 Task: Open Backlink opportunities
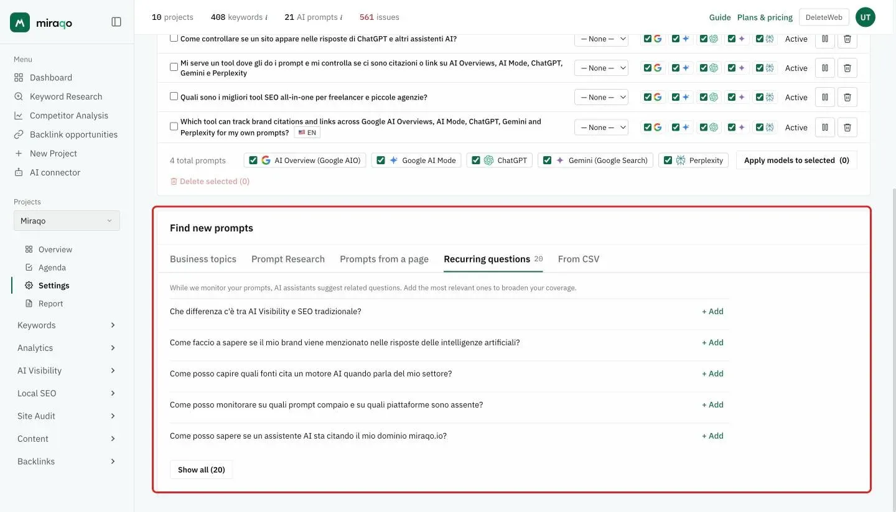[73, 134]
